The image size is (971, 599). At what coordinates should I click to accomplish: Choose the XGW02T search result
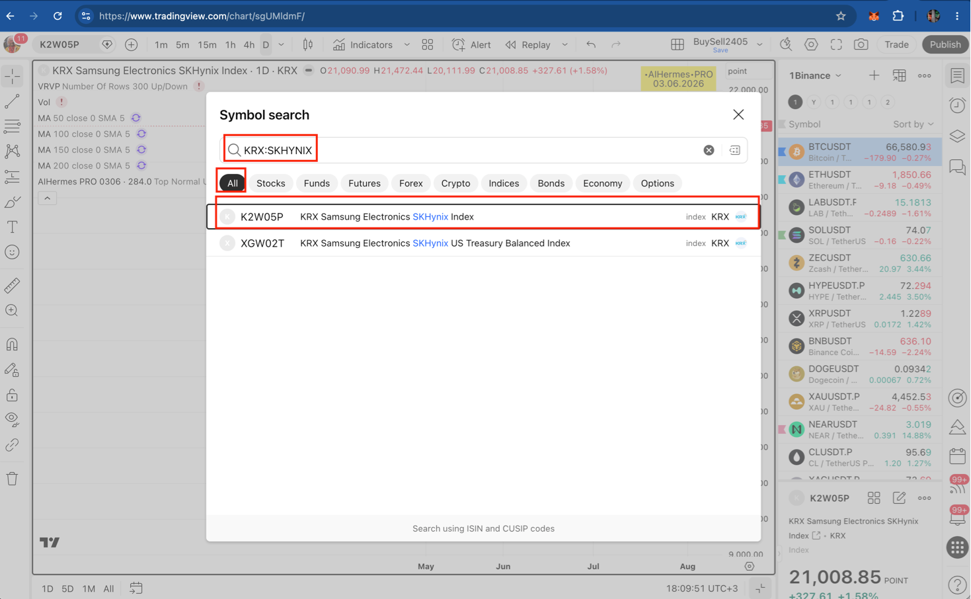click(x=483, y=243)
